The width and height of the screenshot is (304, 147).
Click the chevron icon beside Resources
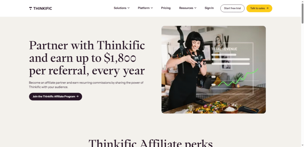(x=195, y=8)
